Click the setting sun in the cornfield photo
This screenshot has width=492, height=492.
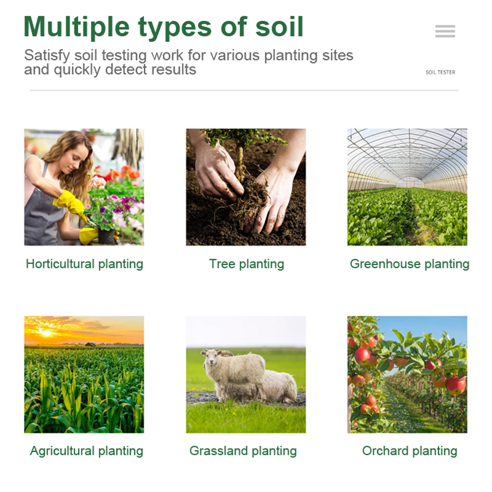[x=46, y=333]
